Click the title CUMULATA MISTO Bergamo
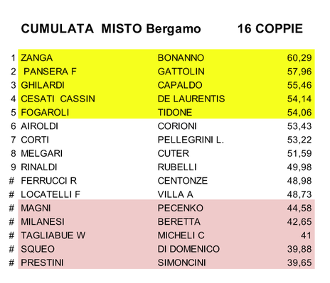Image resolution: width=330 pixels, height=283 pixels. click(x=111, y=29)
